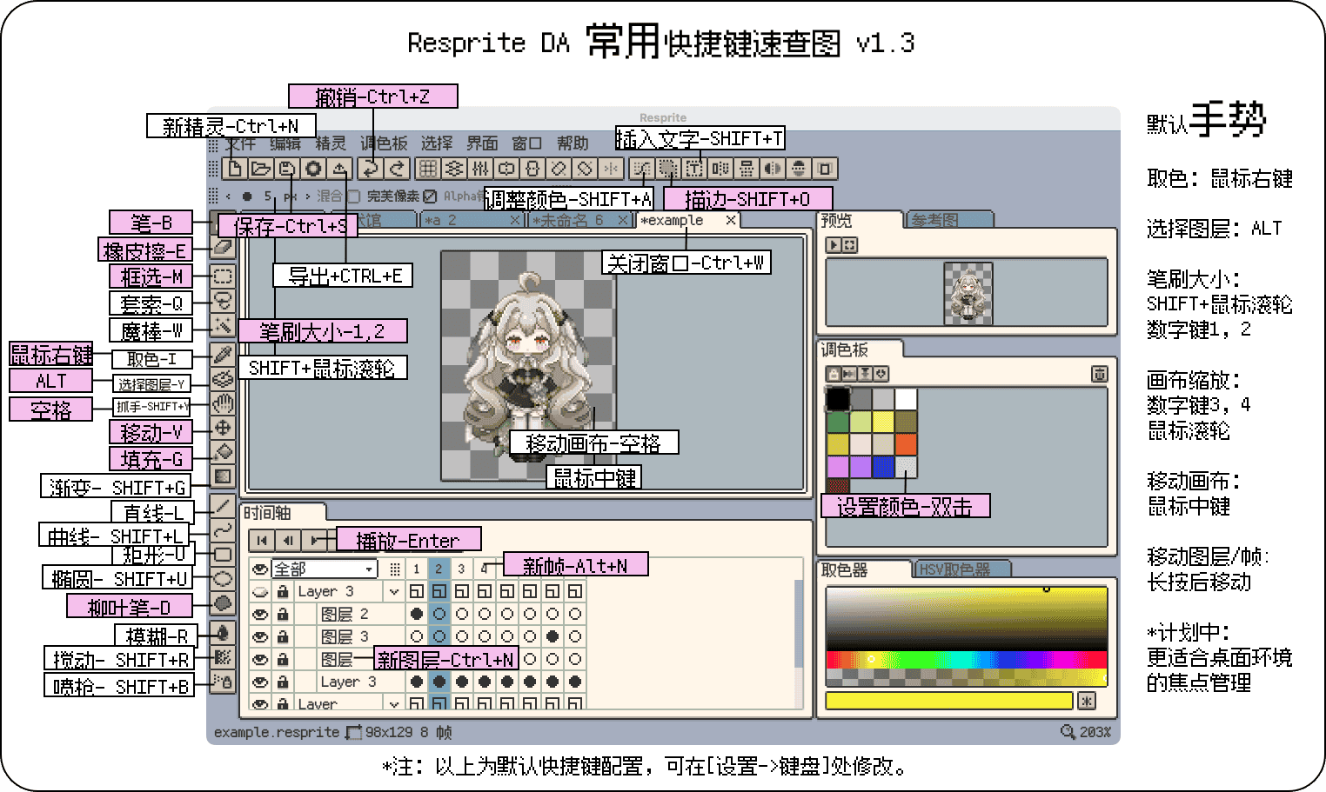This screenshot has width=1326, height=792.
Task: Toggle the 混合 blend checkbox
Action: click(x=353, y=196)
